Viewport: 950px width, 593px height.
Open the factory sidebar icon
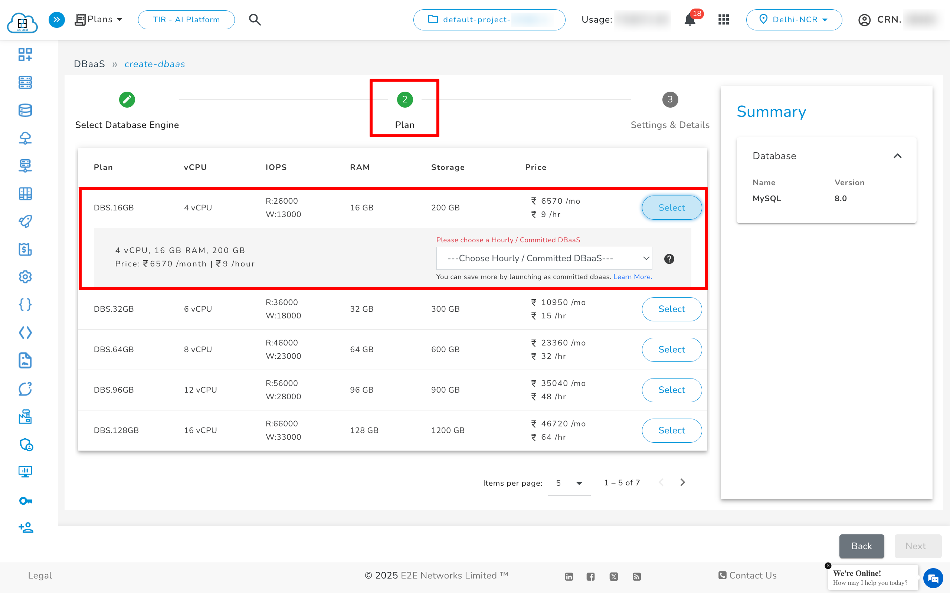(25, 416)
